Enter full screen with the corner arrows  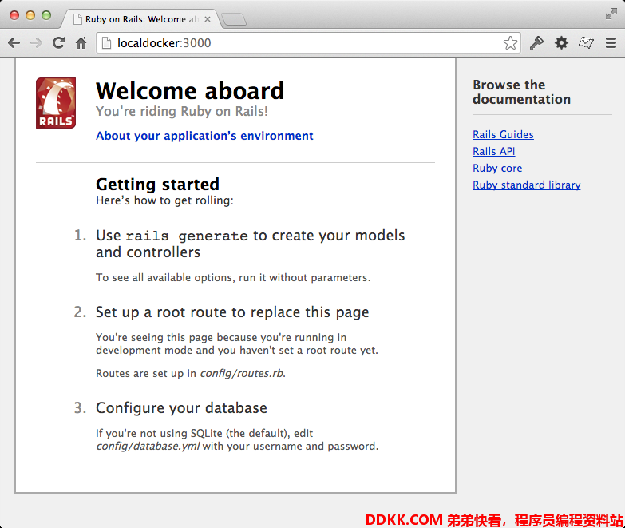[611, 14]
